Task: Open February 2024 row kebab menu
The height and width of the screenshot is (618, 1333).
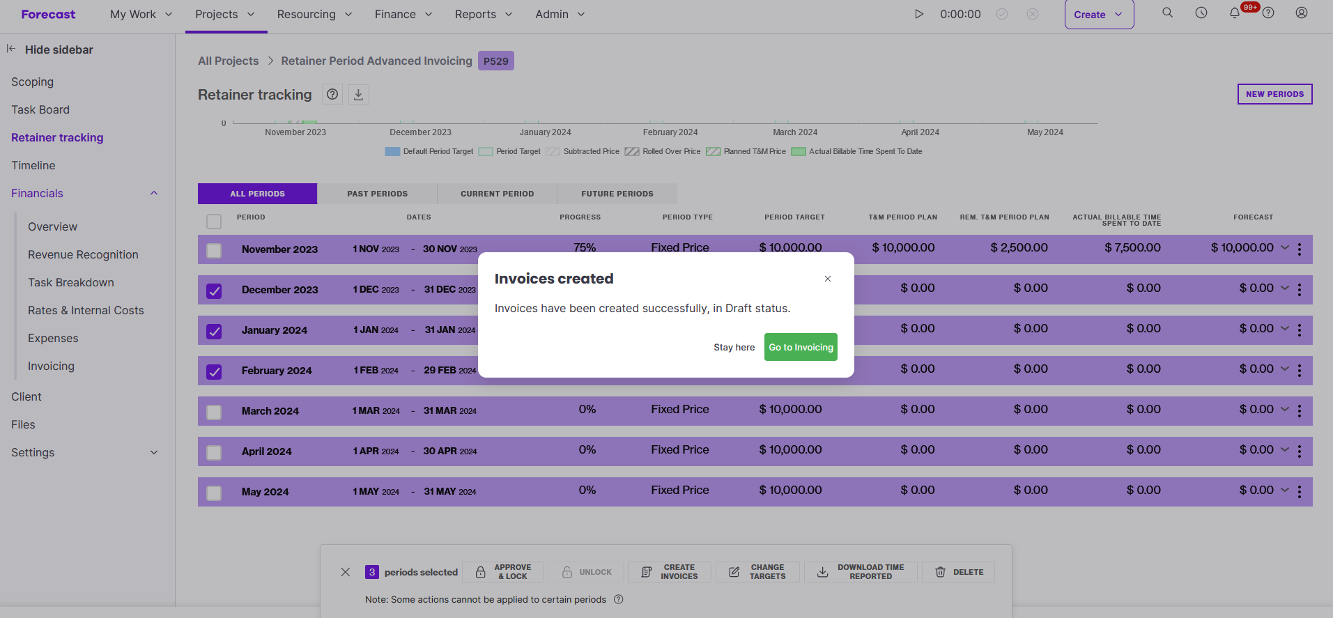Action: [1300, 371]
